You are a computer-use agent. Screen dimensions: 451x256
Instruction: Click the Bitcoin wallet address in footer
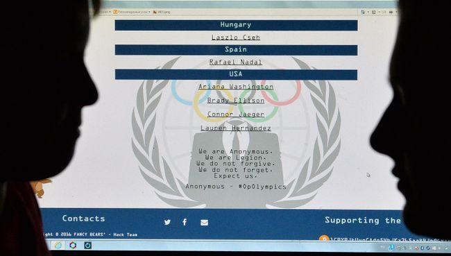point(390,240)
